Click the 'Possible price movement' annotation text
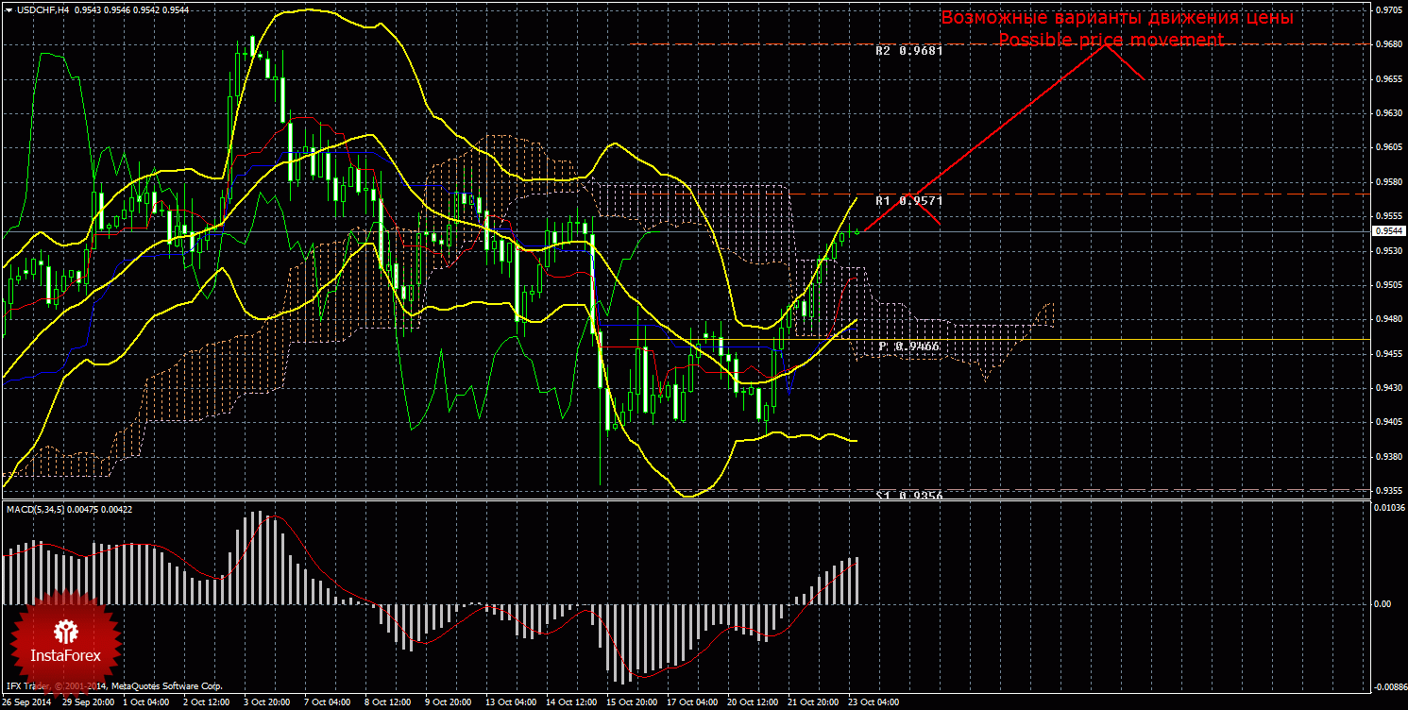Screen dimensions: 1408x710 (1111, 40)
